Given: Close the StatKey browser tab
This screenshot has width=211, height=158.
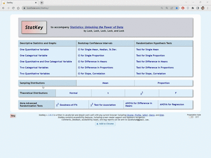Looking at the screenshot, I should point(36,3).
